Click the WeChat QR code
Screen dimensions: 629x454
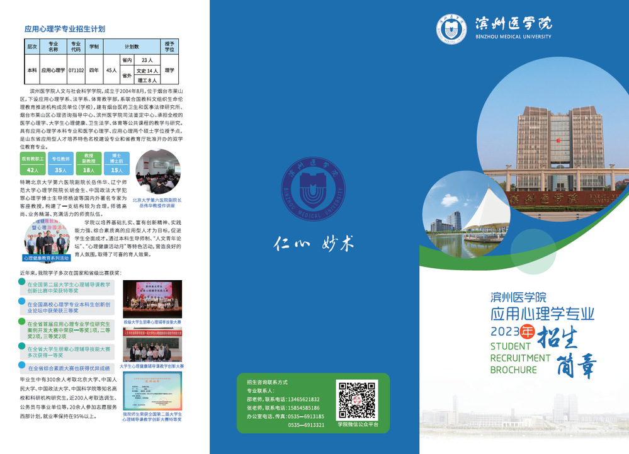point(357,399)
